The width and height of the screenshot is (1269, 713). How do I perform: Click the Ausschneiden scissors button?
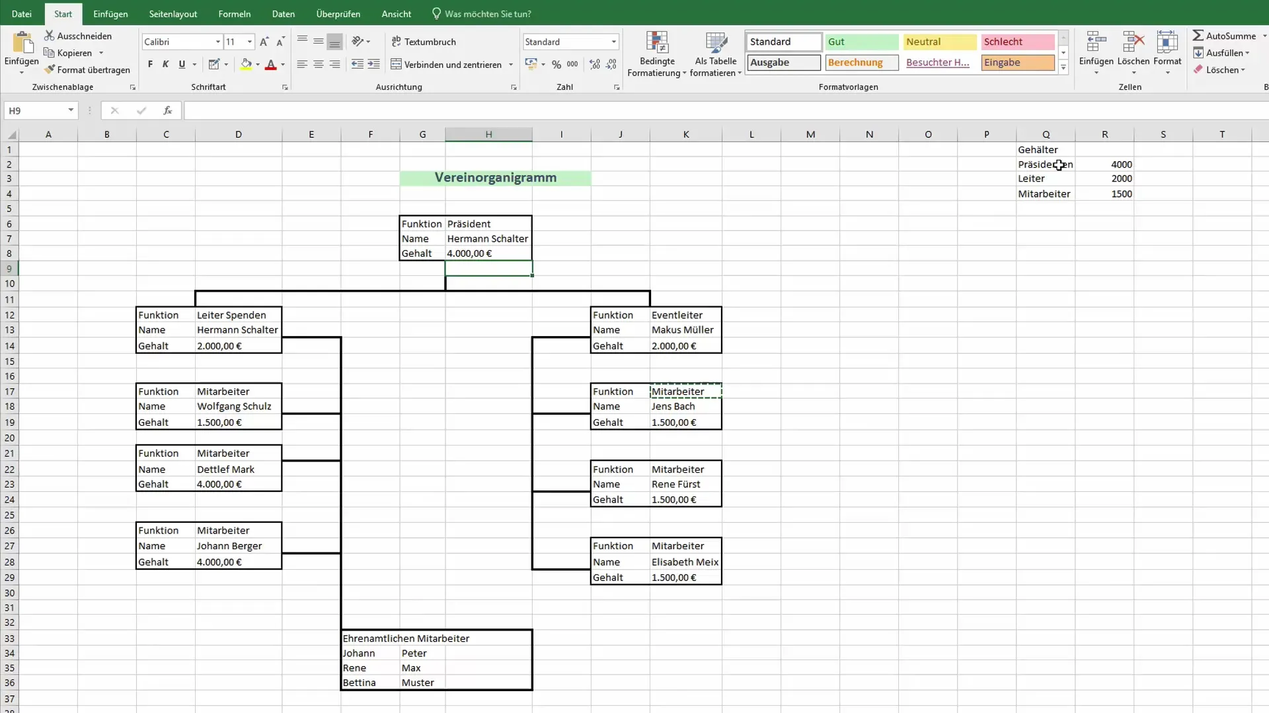pyautogui.click(x=78, y=36)
